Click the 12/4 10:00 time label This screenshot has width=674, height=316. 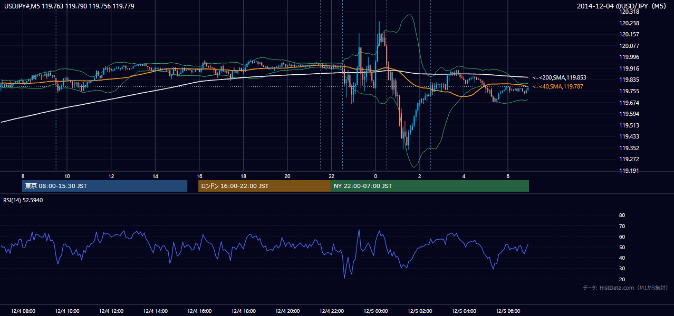click(x=66, y=311)
